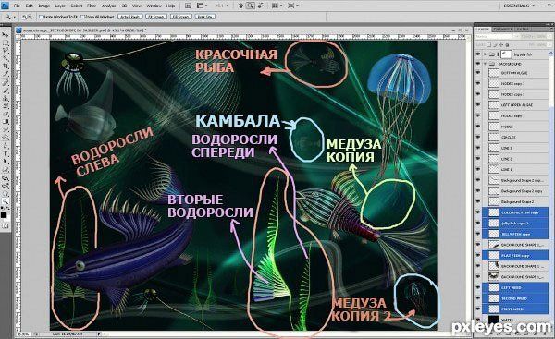Hide the BACKGROUND group

pyautogui.click(x=478, y=64)
